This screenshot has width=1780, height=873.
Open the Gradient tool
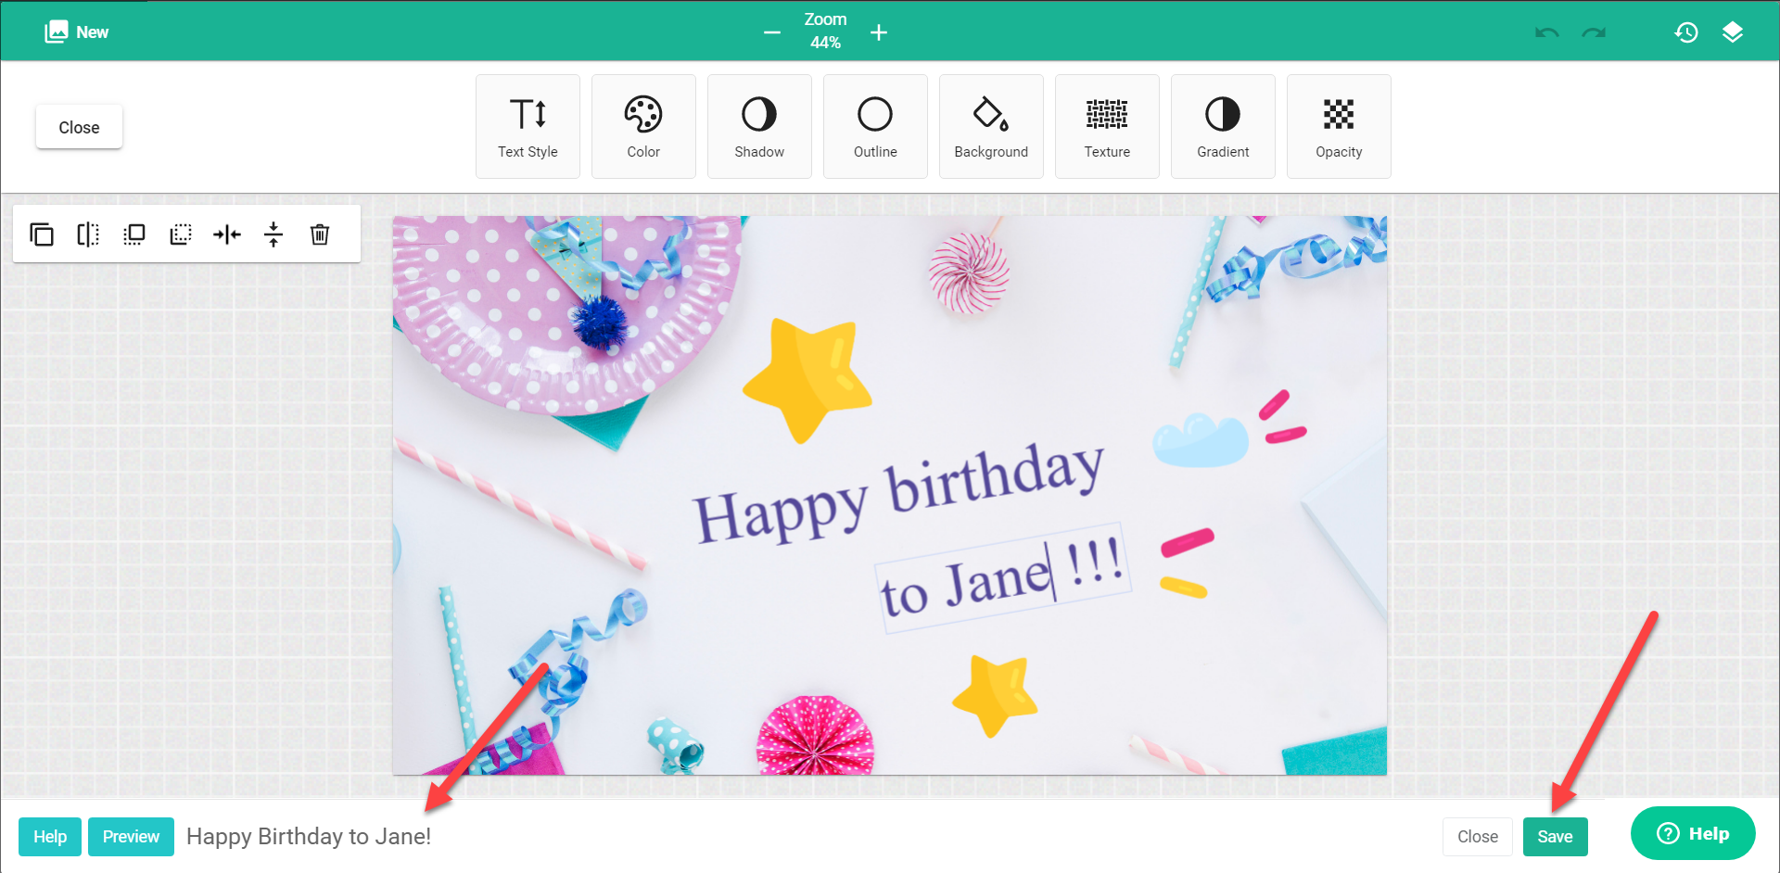pos(1223,126)
